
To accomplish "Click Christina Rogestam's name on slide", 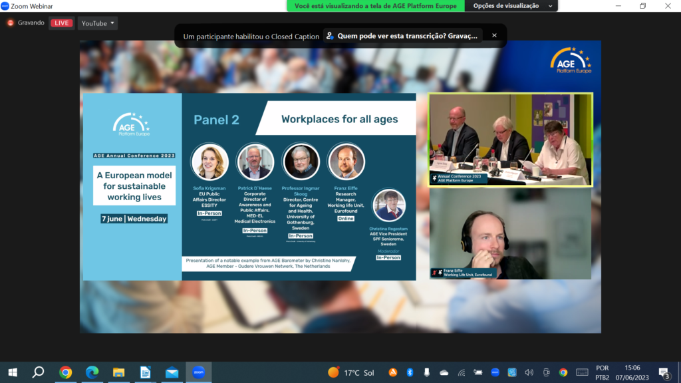I will 388,229.
